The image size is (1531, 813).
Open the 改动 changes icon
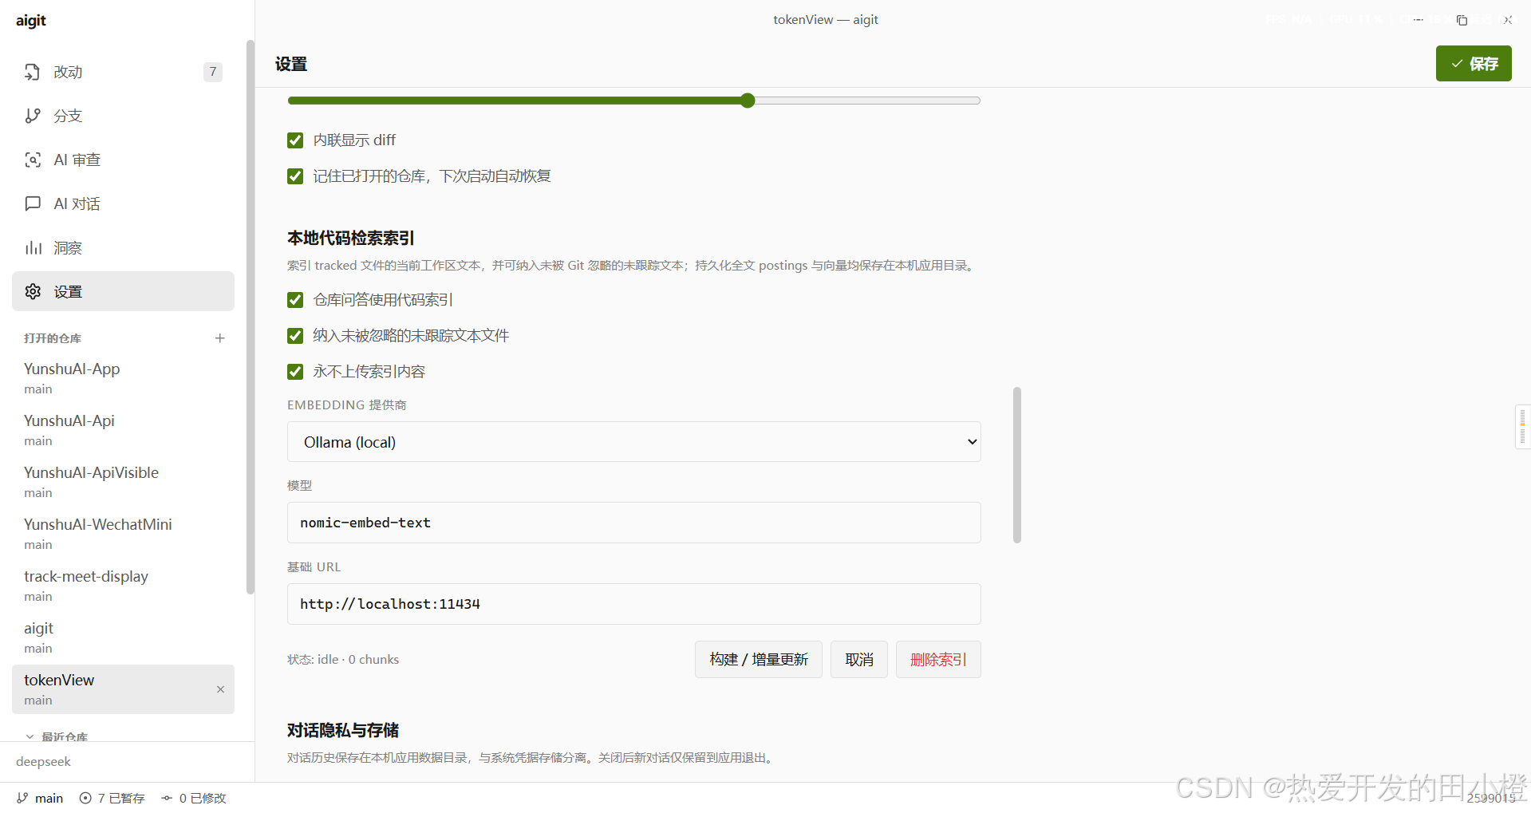(x=33, y=72)
